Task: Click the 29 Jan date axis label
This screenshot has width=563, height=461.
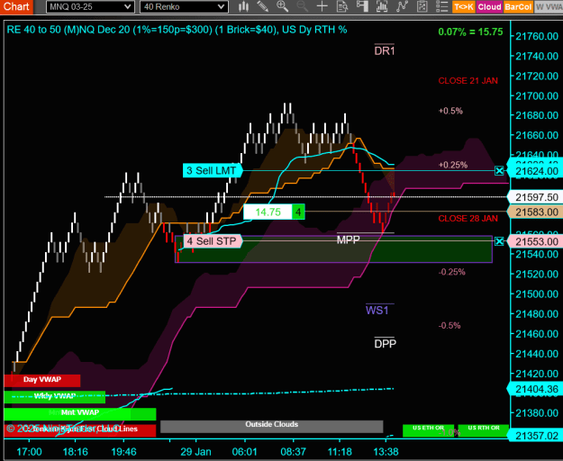Action: (195, 452)
